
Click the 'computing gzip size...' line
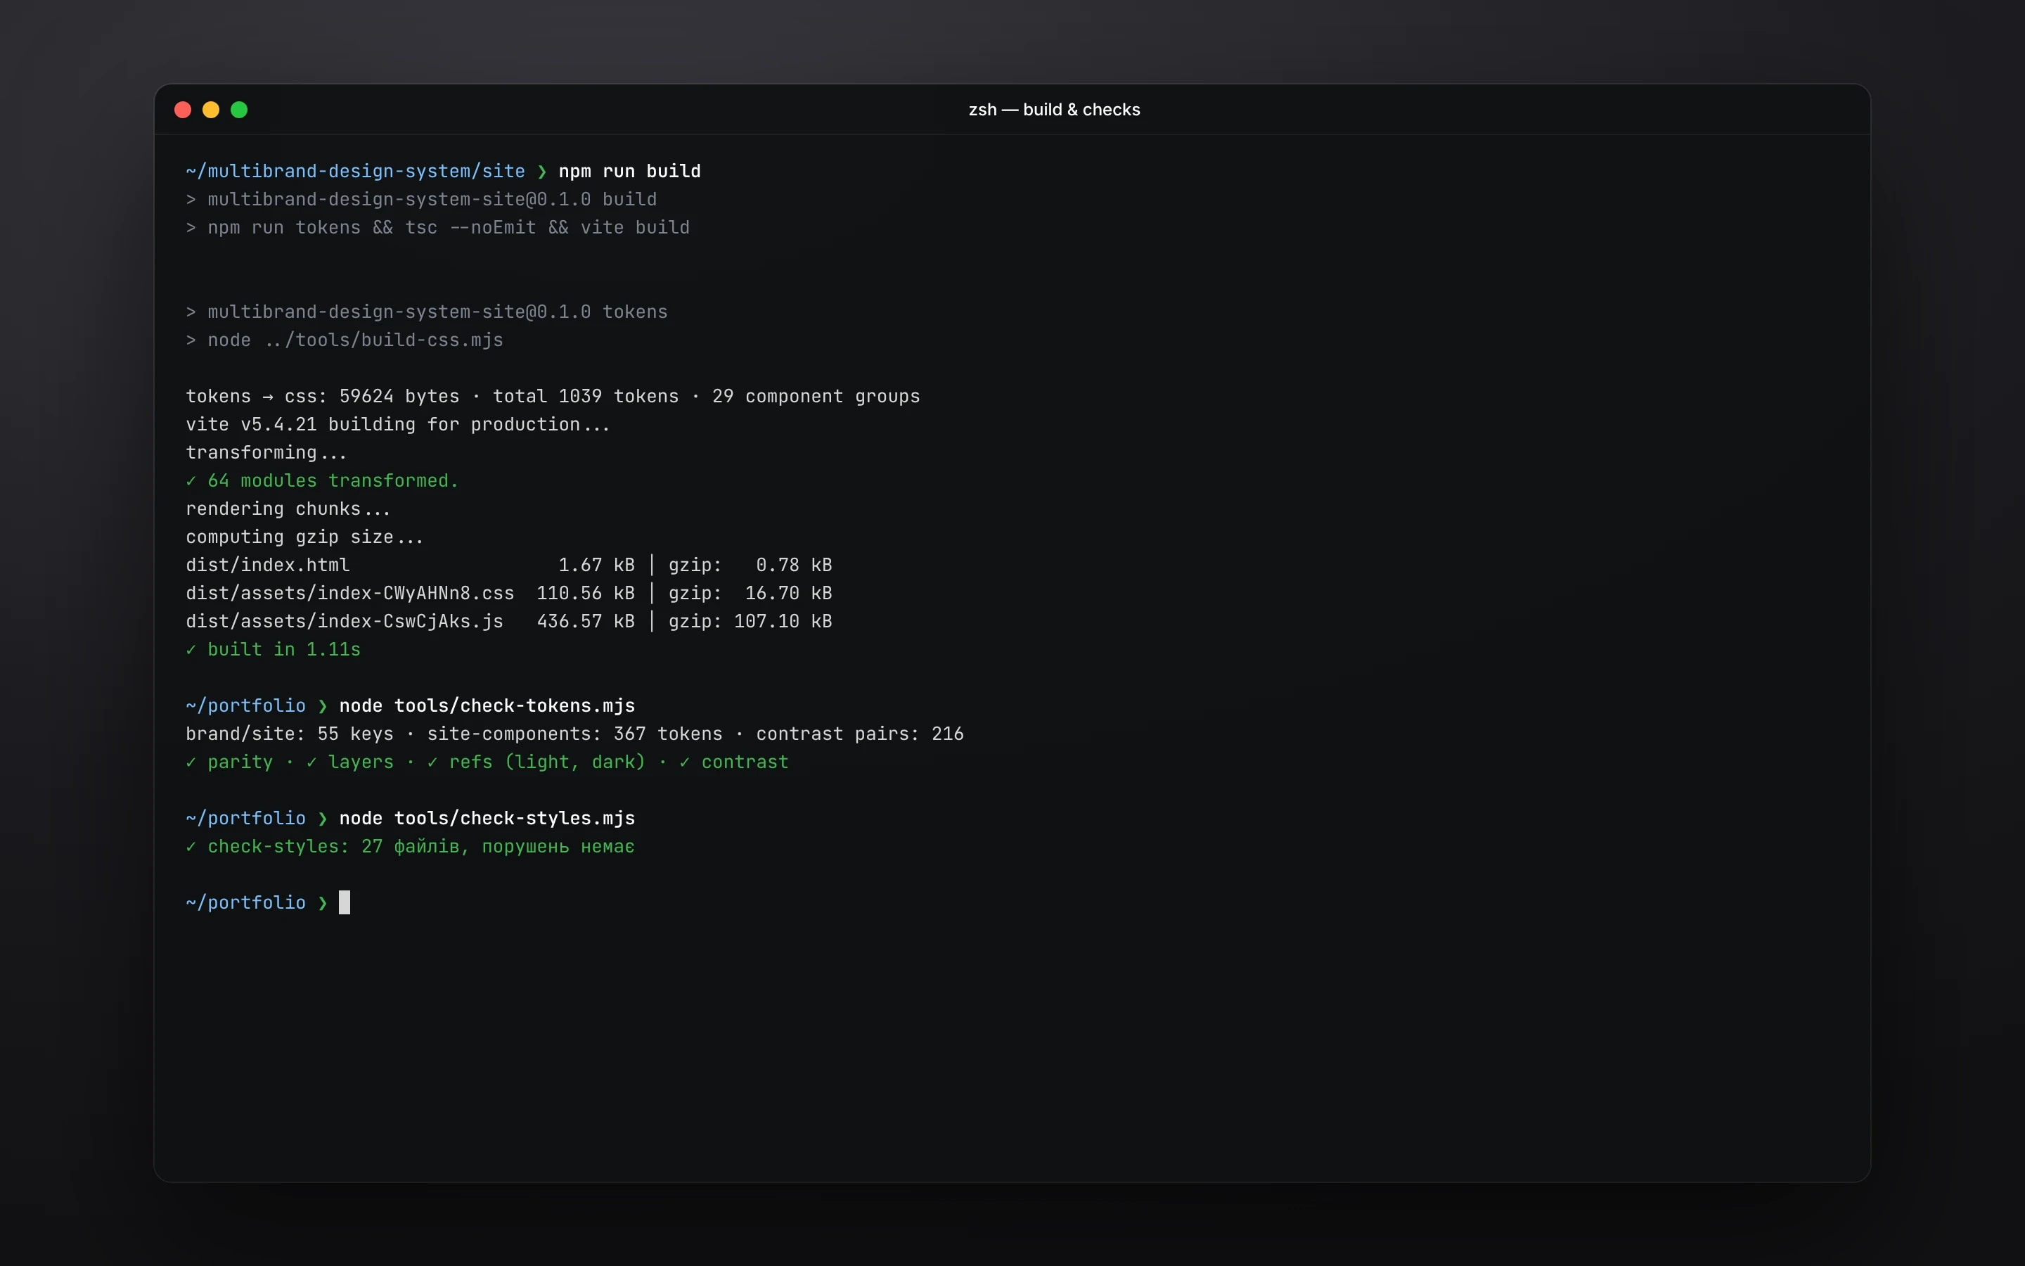pos(304,537)
